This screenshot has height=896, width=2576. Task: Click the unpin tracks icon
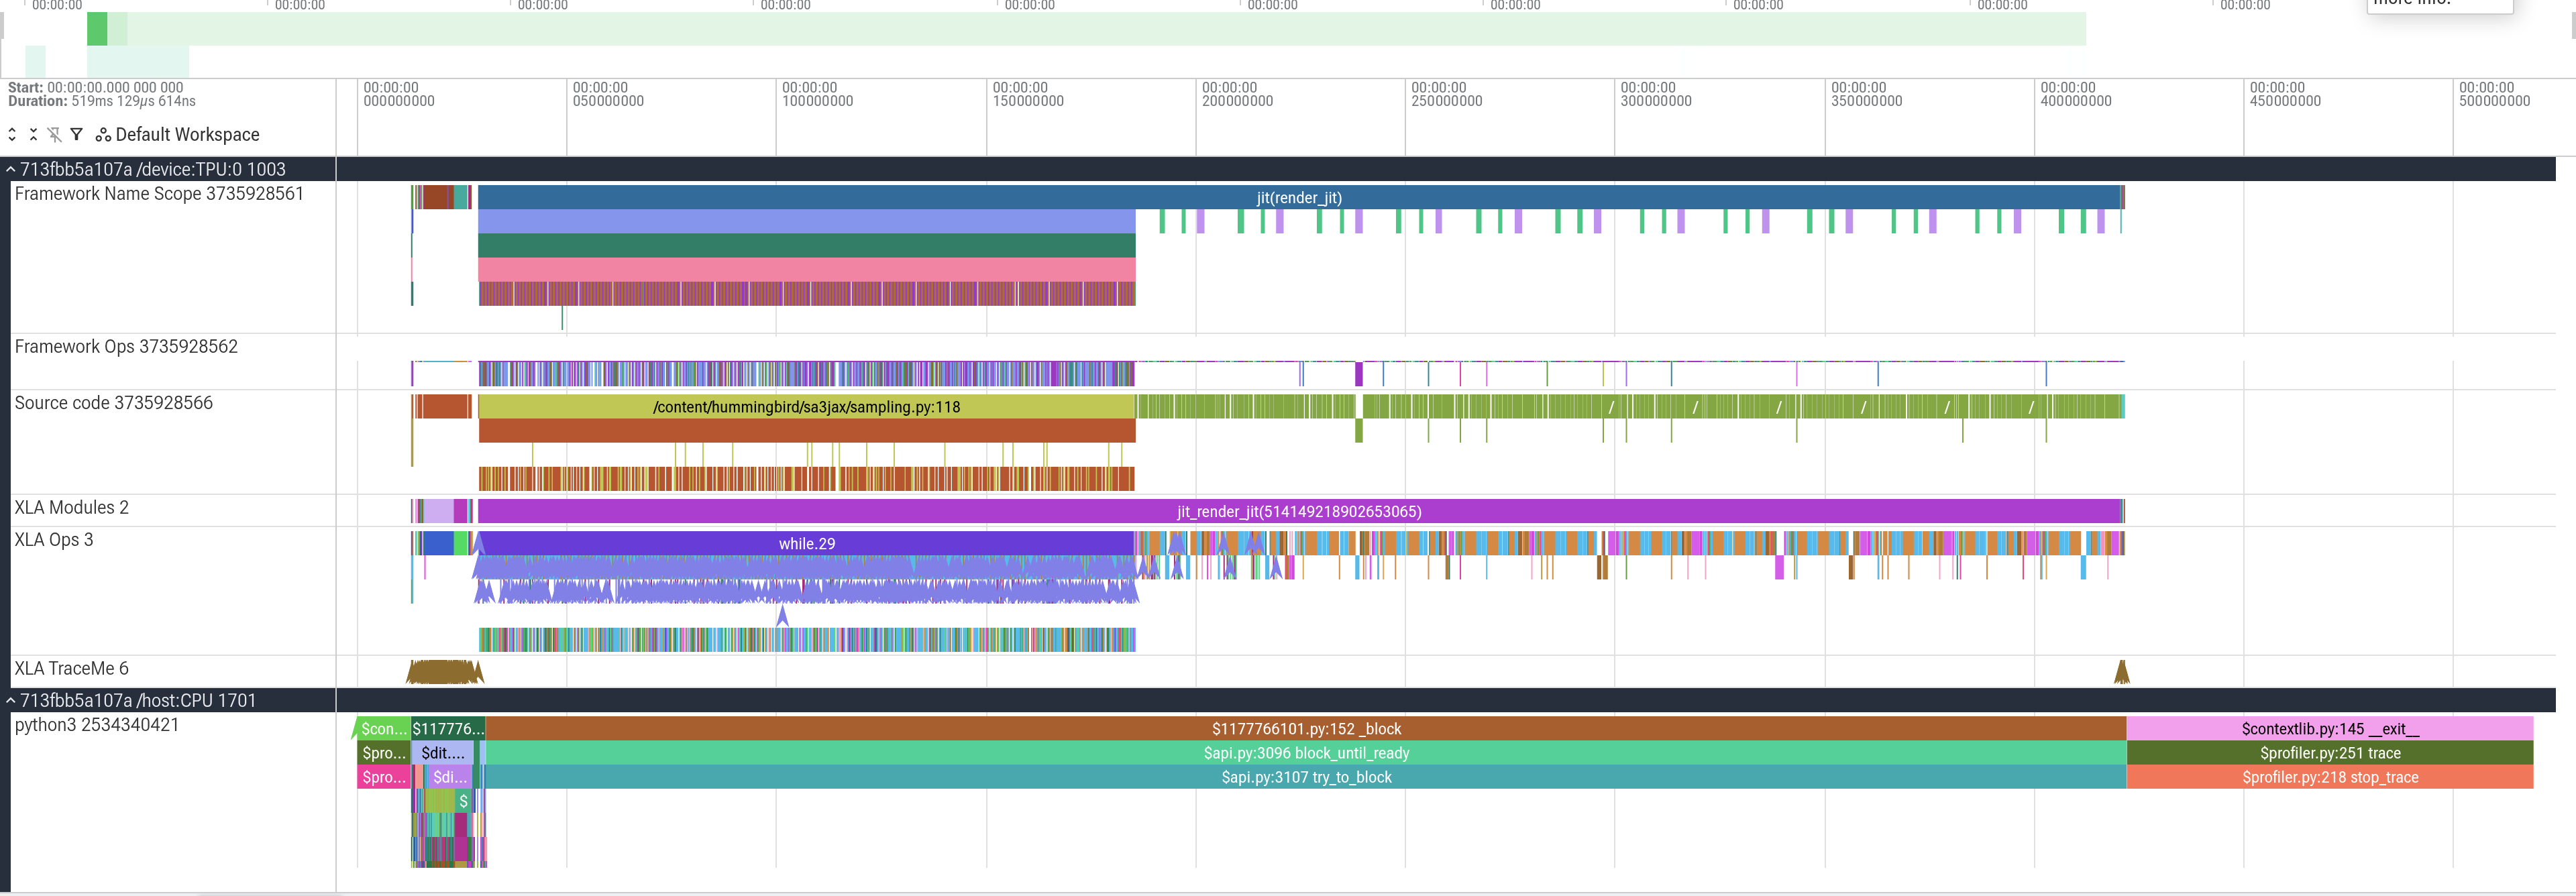click(54, 134)
